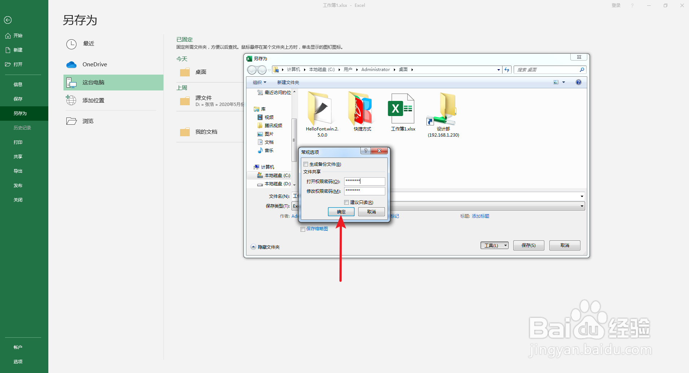
Task: Click 登录 sign-in link in title bar
Action: click(x=616, y=5)
